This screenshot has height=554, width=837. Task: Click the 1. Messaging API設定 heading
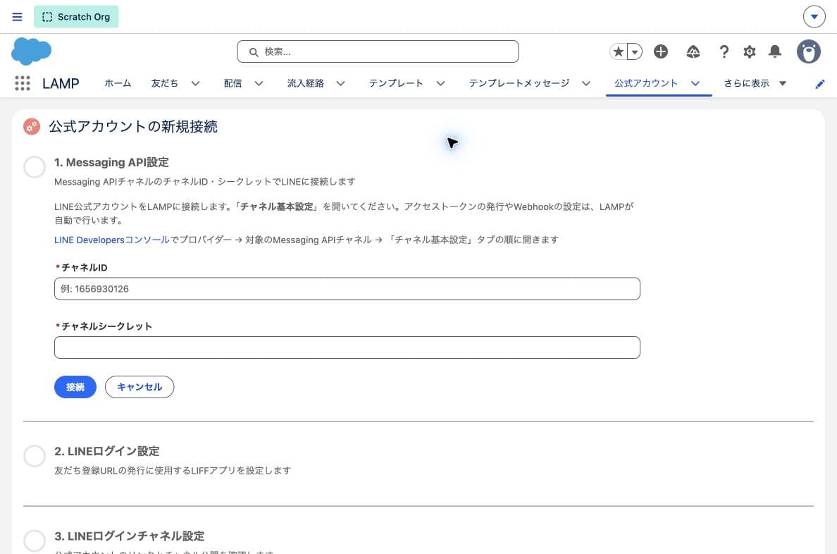111,162
